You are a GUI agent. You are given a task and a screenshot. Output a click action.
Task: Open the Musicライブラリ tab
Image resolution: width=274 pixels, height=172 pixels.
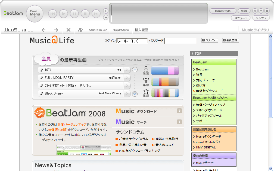255,30
